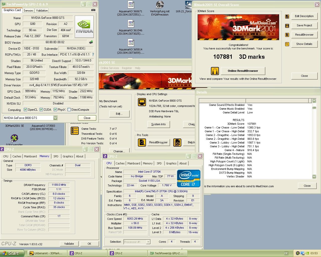Switch to the Unbenannt - 3DMark taskbar item
Viewport: 321px width, 257px height.
coord(48,253)
